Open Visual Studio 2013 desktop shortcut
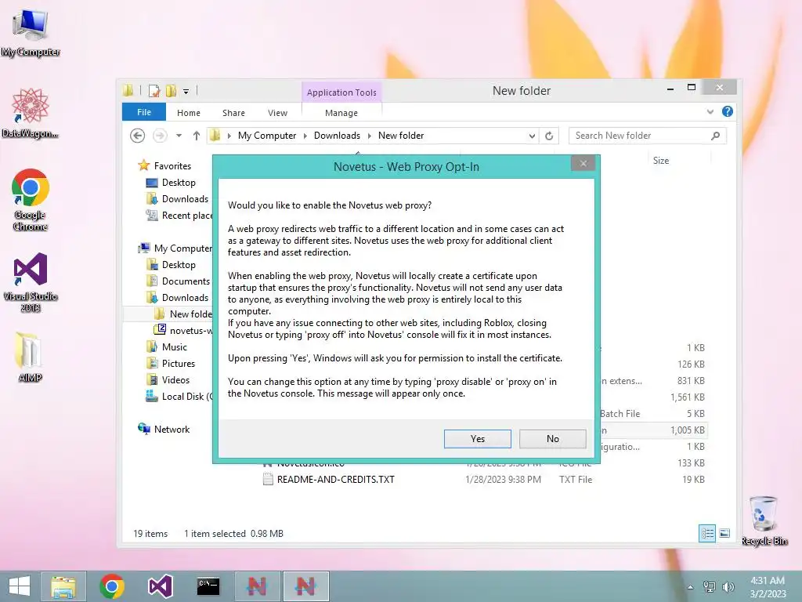This screenshot has width=802, height=602. (x=31, y=282)
